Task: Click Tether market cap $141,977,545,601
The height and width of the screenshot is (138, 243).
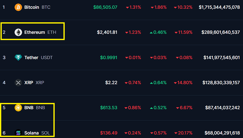Action: click(222, 58)
